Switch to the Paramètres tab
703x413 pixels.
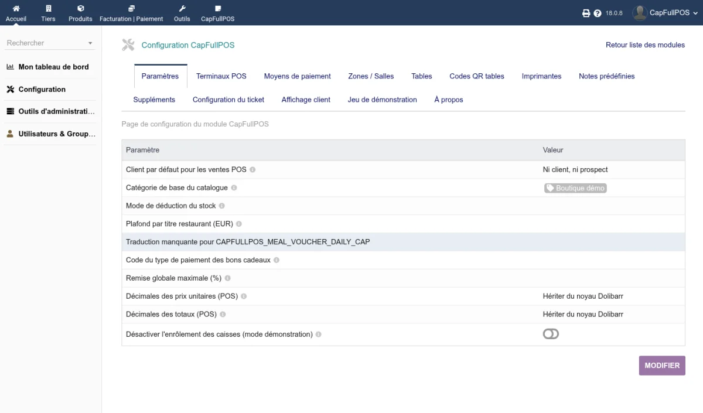tap(160, 76)
